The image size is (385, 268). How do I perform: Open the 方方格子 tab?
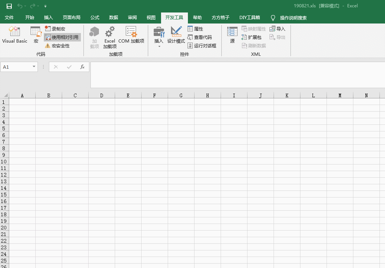coord(221,17)
